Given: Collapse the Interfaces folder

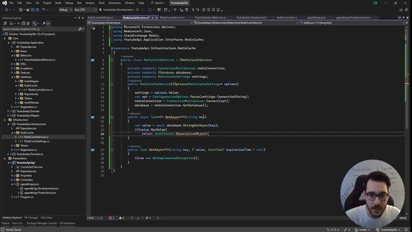Looking at the screenshot, I should [12, 77].
